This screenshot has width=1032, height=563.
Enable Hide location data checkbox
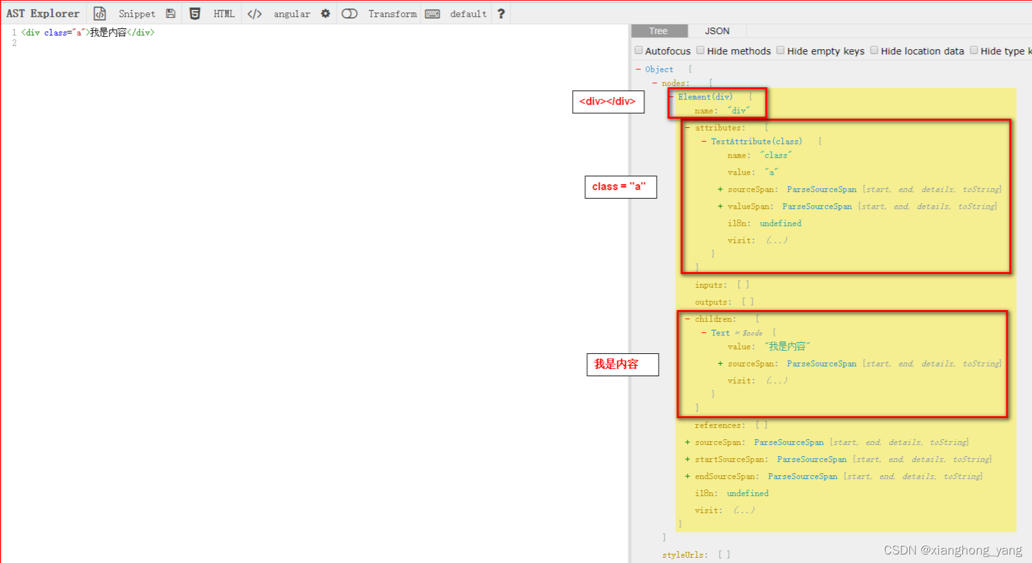tap(875, 50)
